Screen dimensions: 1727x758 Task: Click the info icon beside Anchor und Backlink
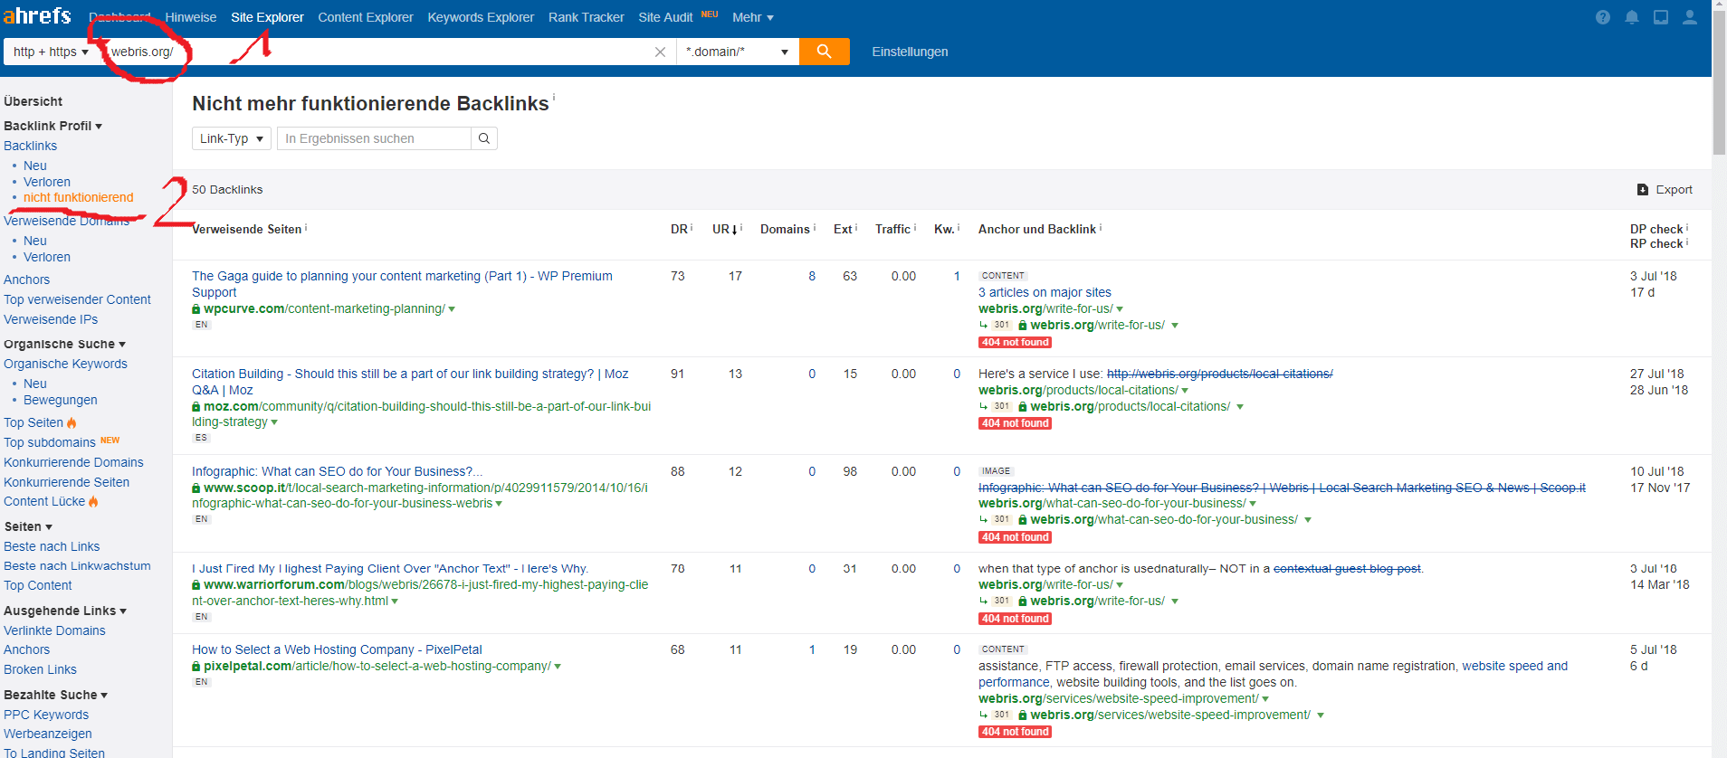[1101, 227]
